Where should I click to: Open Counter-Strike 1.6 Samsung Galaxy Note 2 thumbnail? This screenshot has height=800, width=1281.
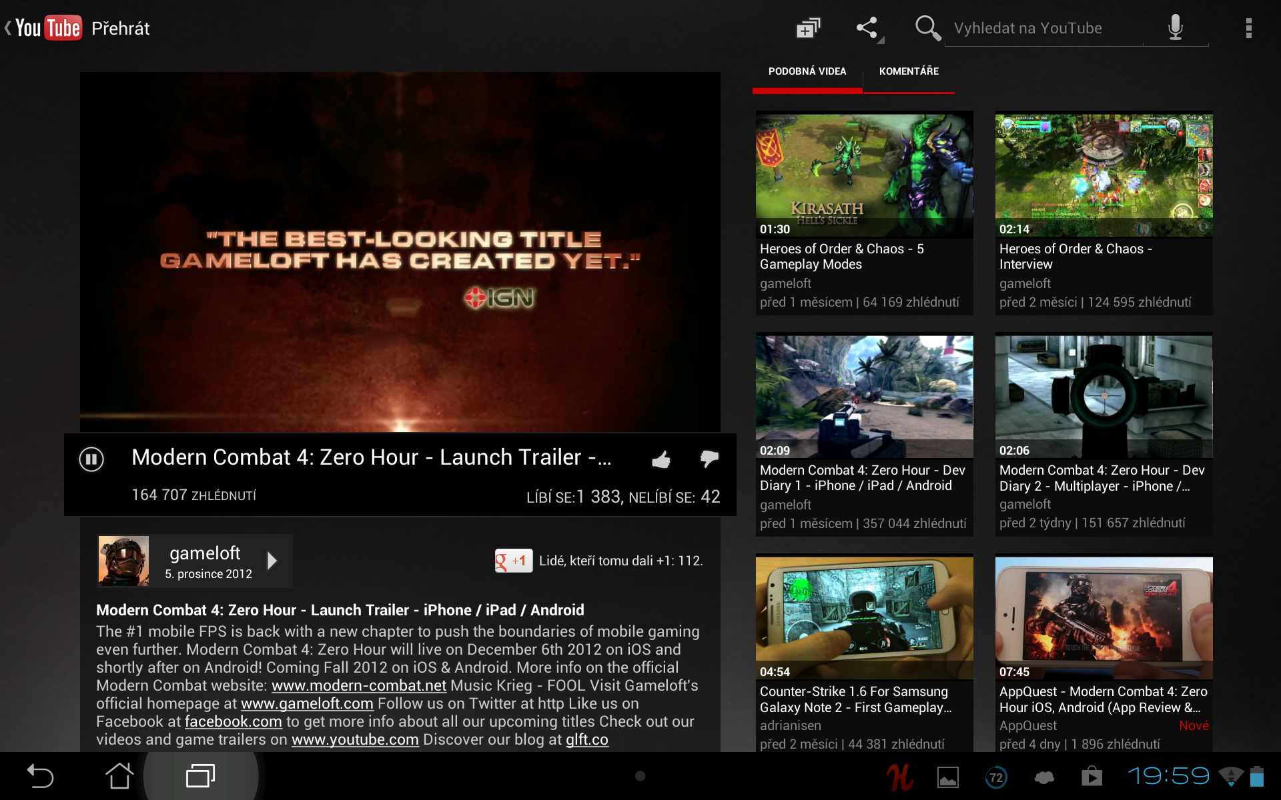pos(864,617)
